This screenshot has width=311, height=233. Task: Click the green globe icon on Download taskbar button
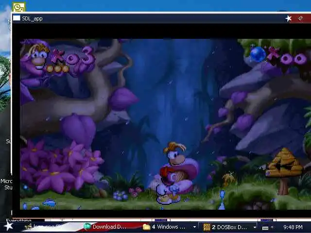tap(87, 227)
